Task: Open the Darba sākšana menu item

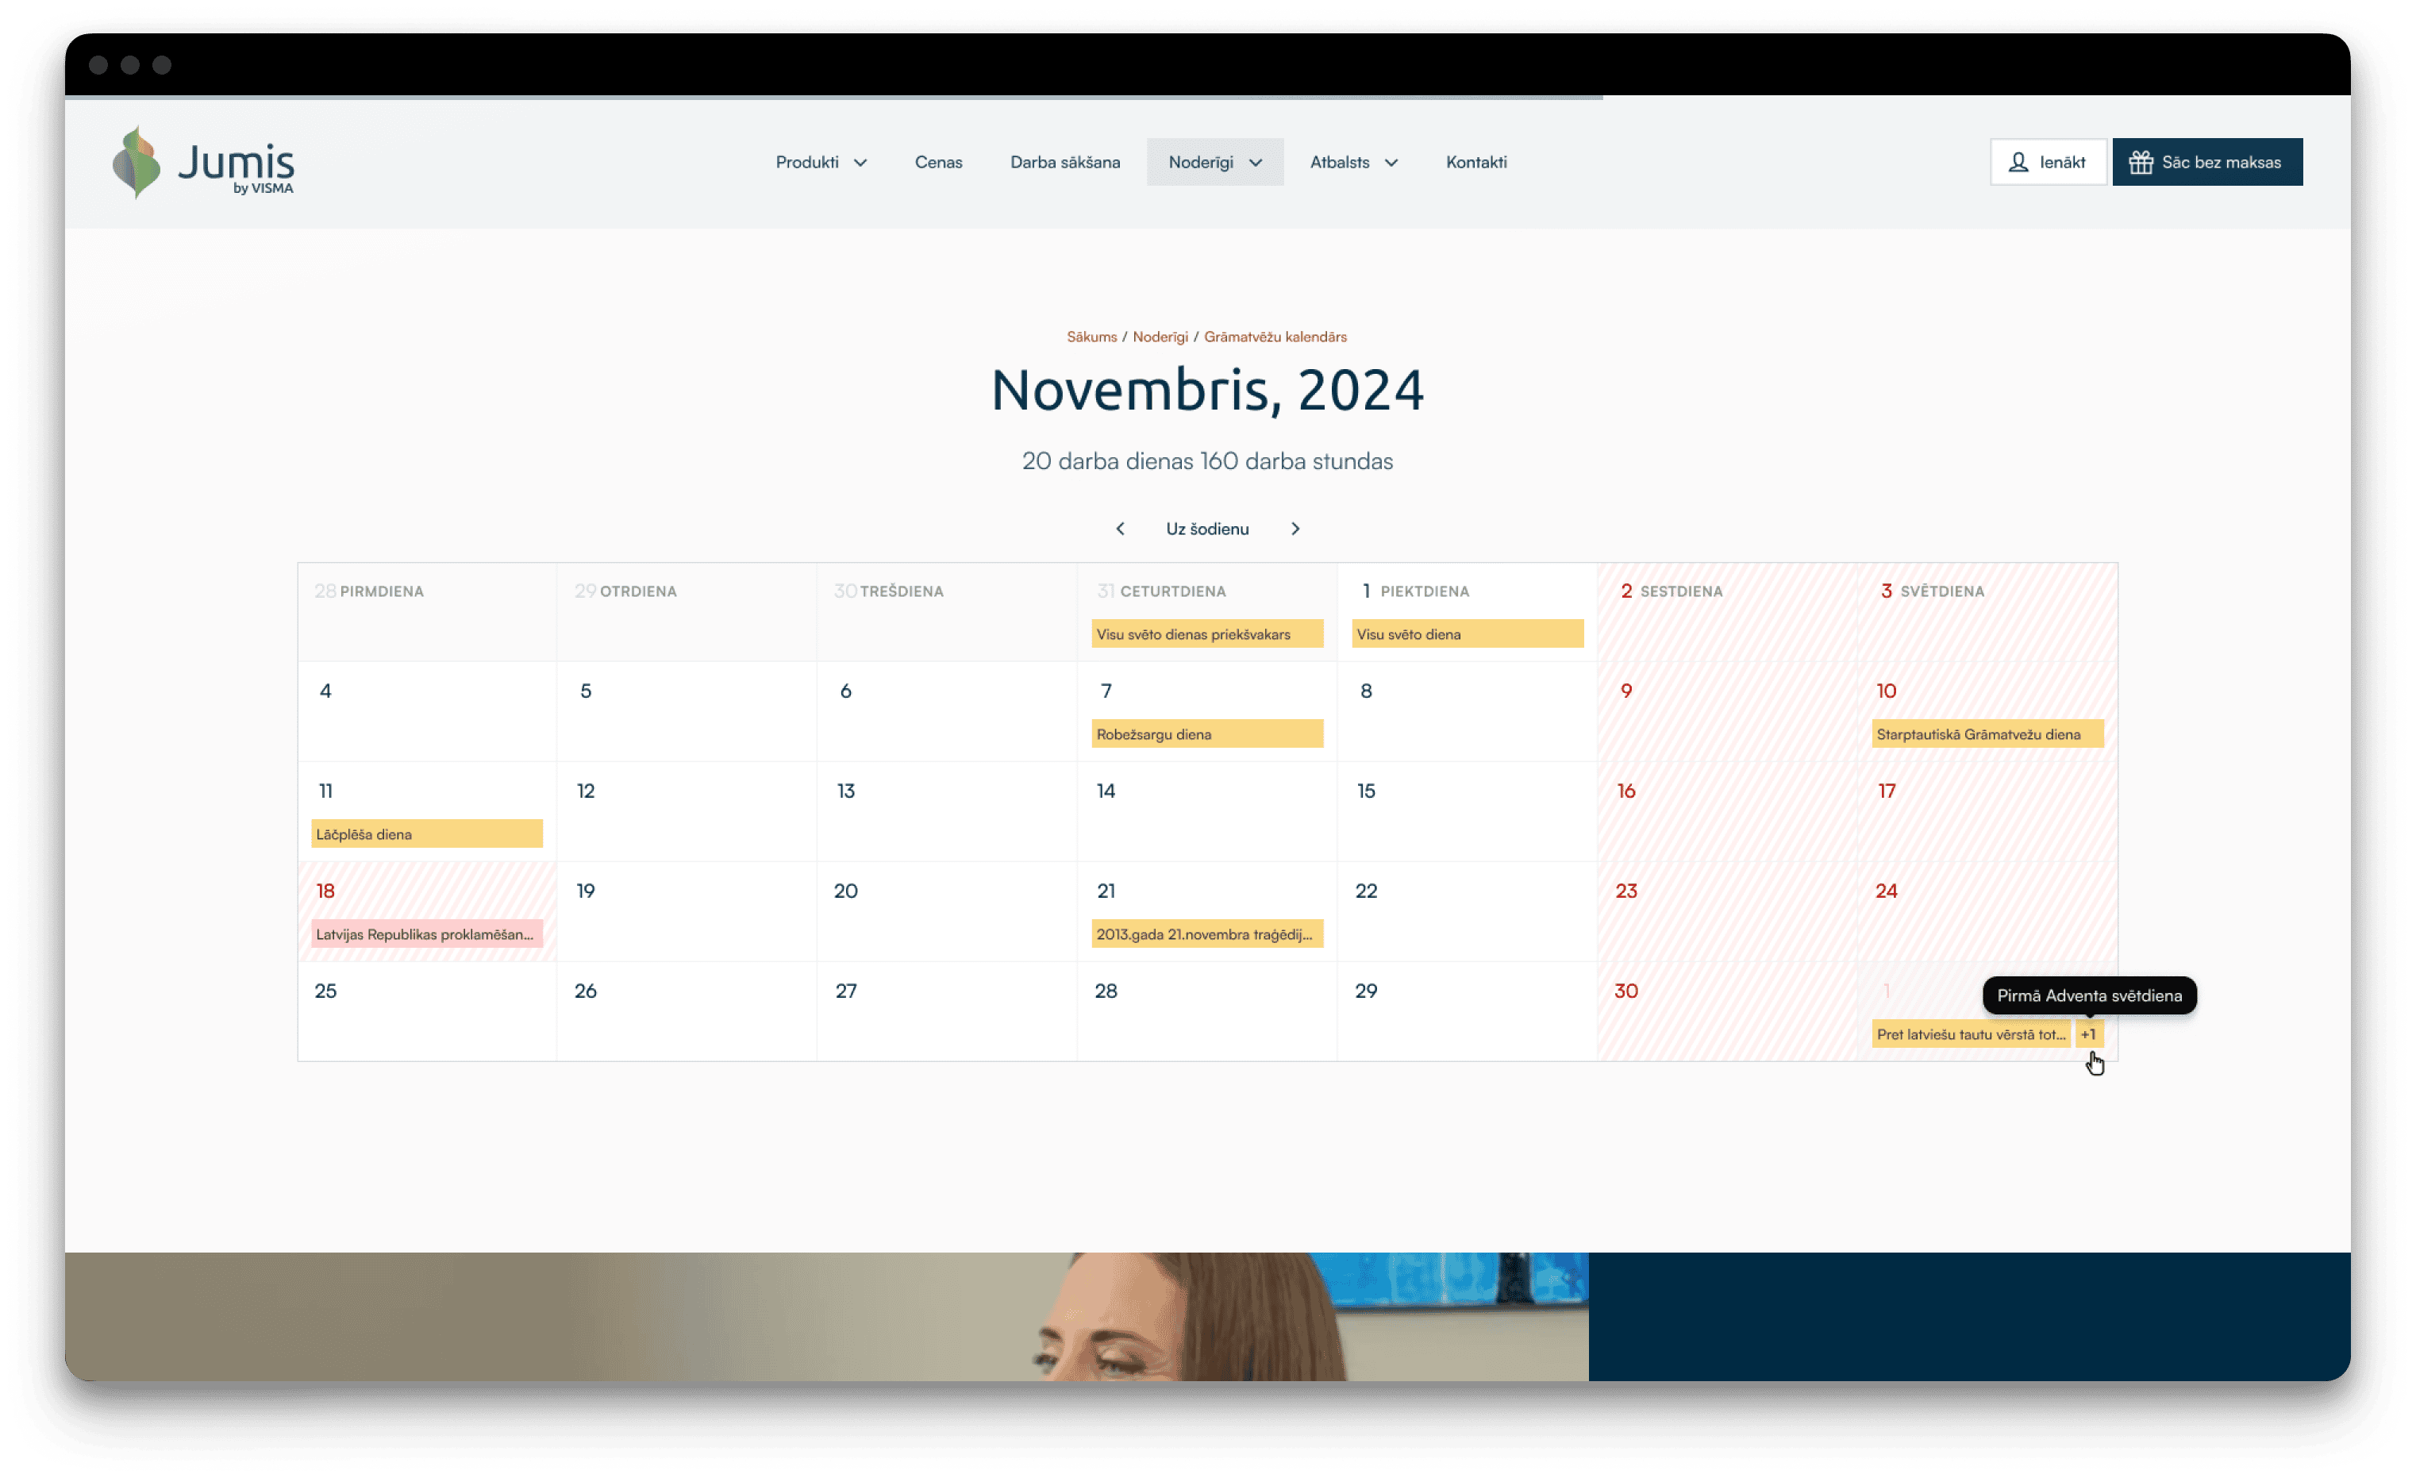Action: (1065, 162)
